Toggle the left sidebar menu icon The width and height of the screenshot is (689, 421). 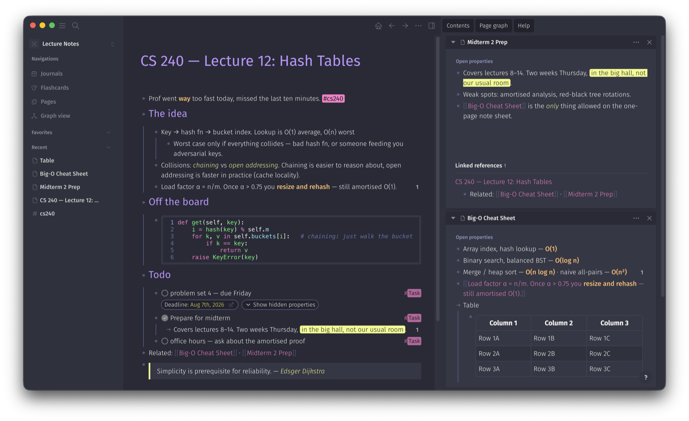tap(62, 26)
